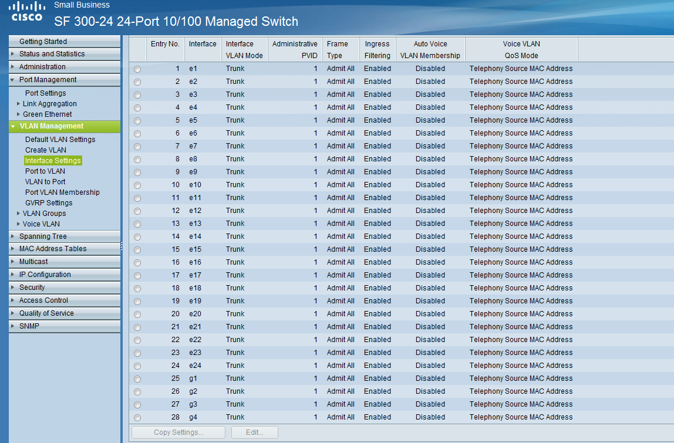This screenshot has width=674, height=443.
Task: Open Access Control menu
Action: click(65, 300)
